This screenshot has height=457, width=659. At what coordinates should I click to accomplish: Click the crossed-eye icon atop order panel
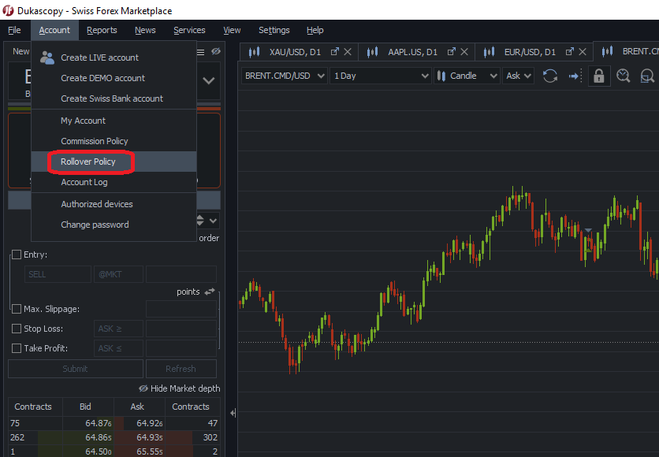coord(216,51)
